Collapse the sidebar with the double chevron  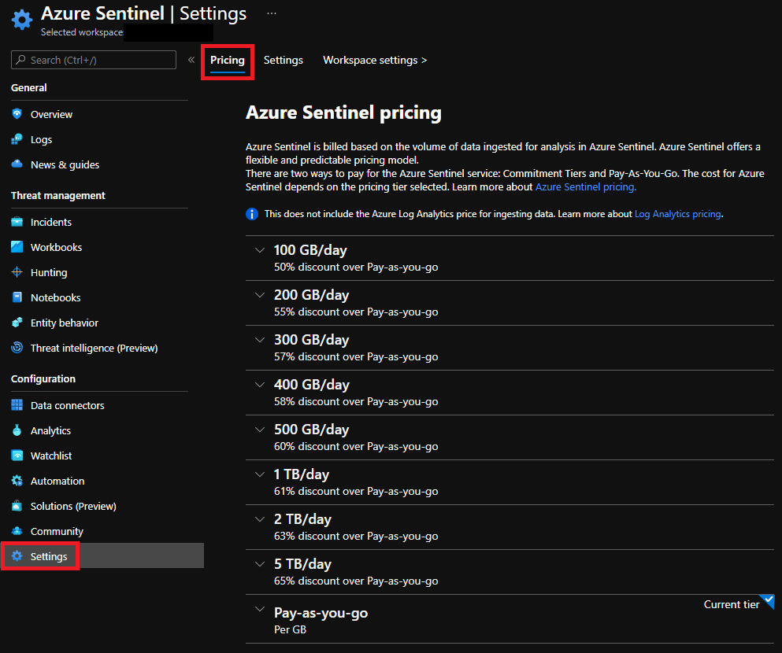coord(191,60)
